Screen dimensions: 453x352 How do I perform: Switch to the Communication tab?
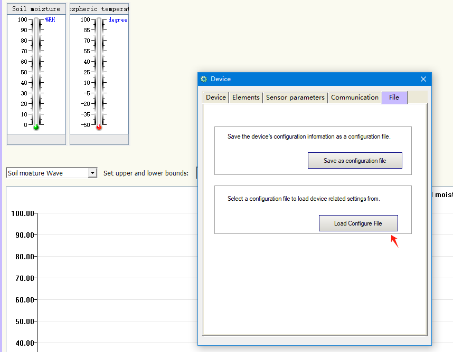[354, 97]
